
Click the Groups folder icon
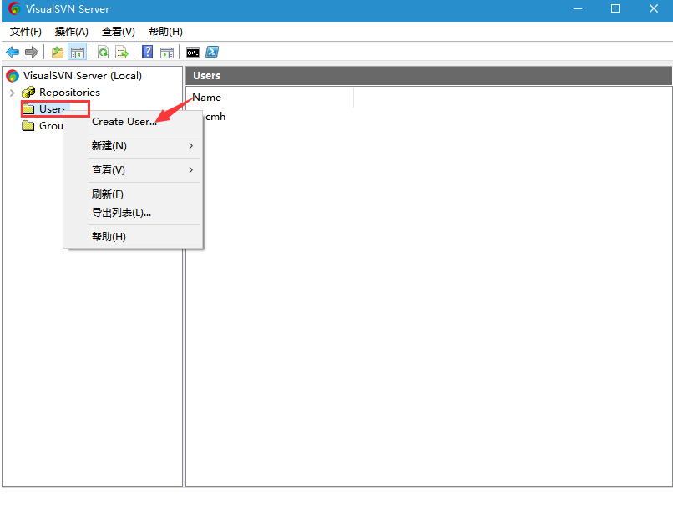click(28, 126)
